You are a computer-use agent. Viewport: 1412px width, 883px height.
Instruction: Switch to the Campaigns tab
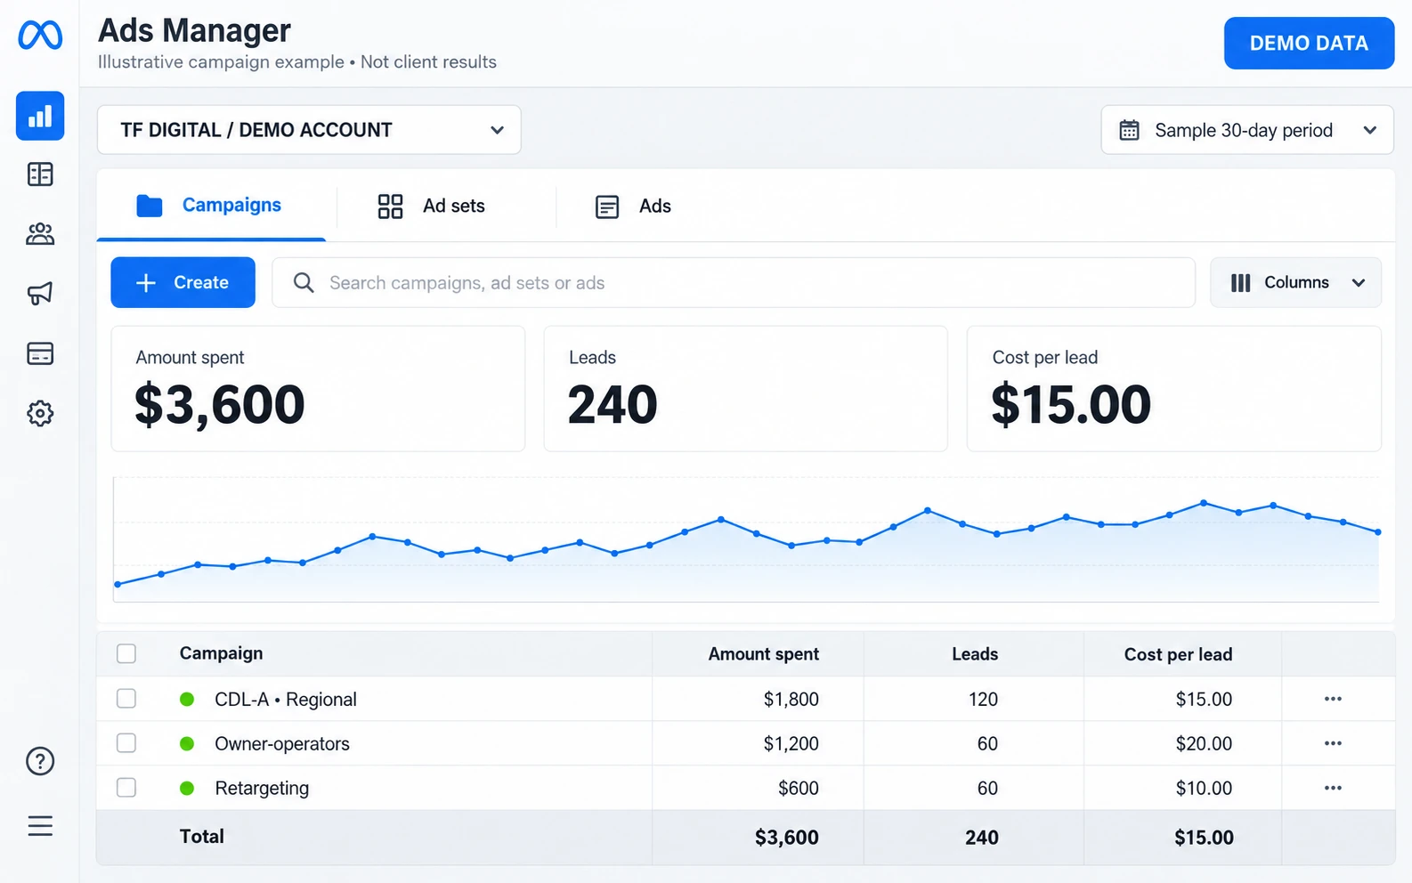(x=211, y=206)
